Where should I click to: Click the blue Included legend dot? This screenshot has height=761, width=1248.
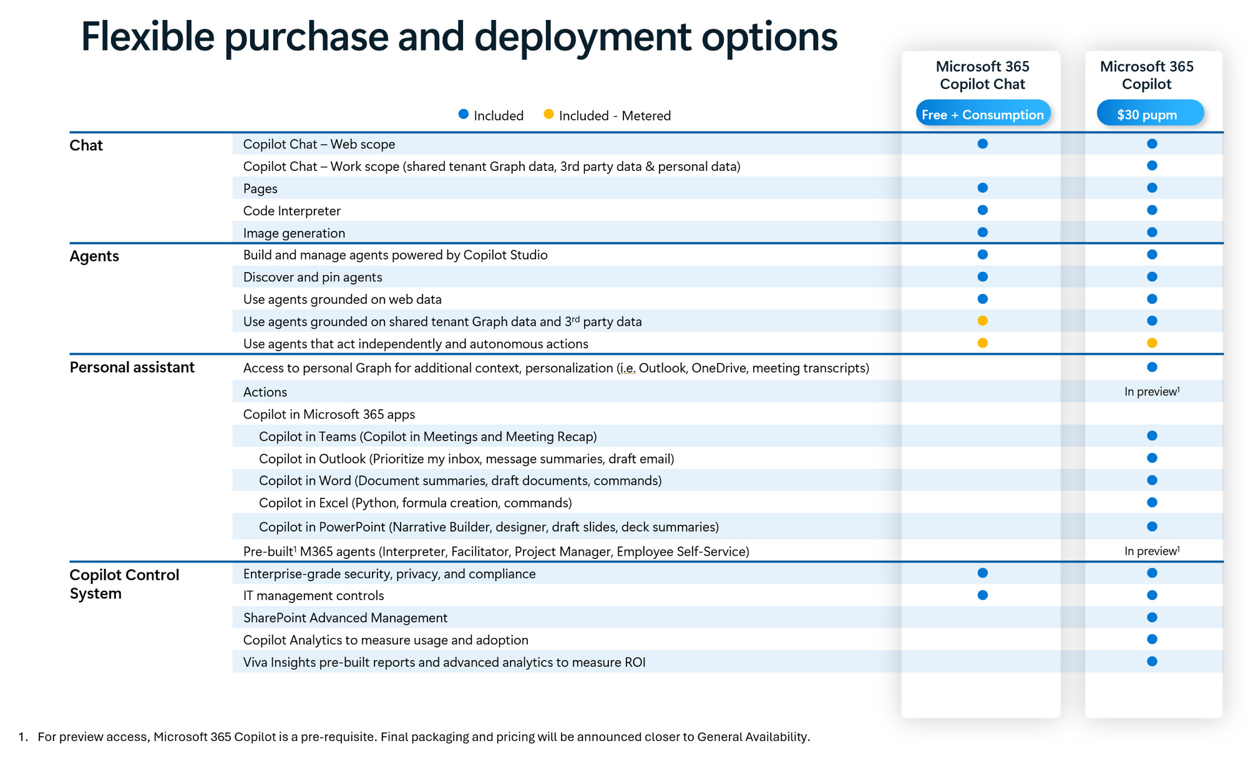463,114
